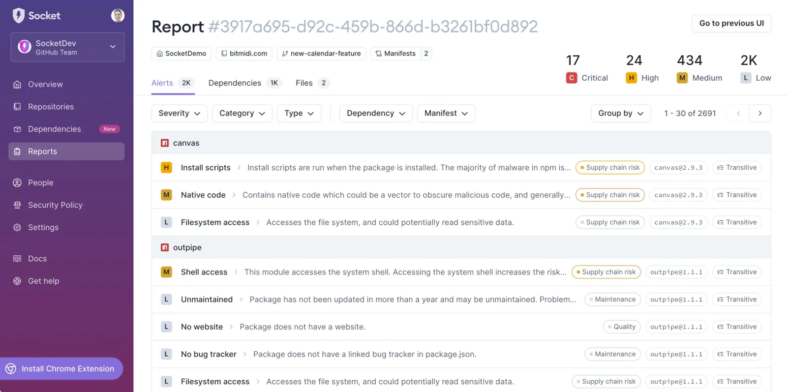Expand the Unmaintained alert chevron
Screen dimensions: 787x392
[241, 300]
